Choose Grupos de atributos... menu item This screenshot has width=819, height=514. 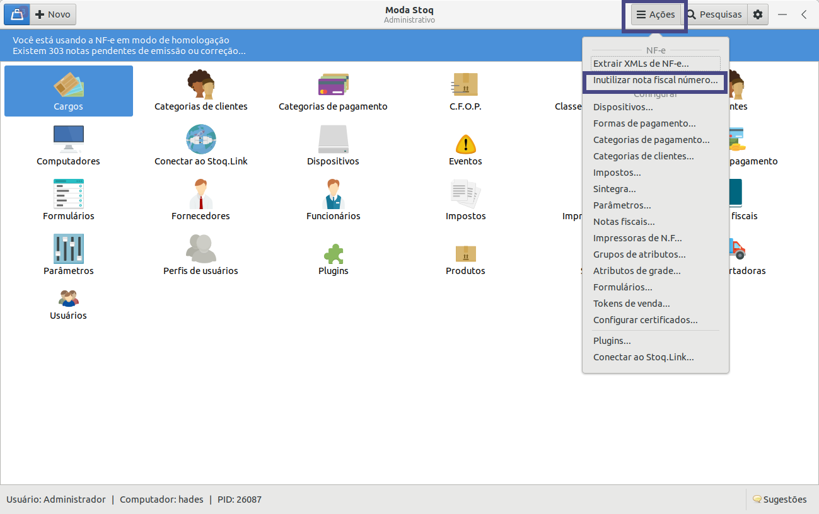(x=656, y=254)
